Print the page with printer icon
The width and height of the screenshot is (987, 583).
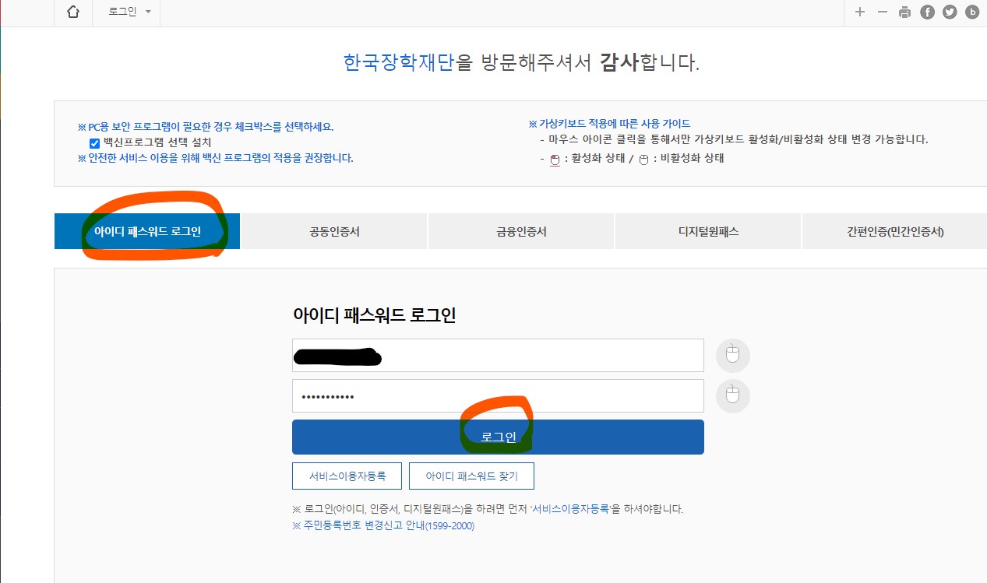pyautogui.click(x=904, y=12)
